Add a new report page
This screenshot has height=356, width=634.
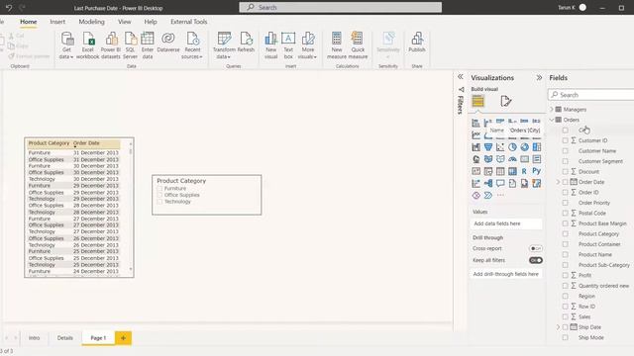point(123,338)
